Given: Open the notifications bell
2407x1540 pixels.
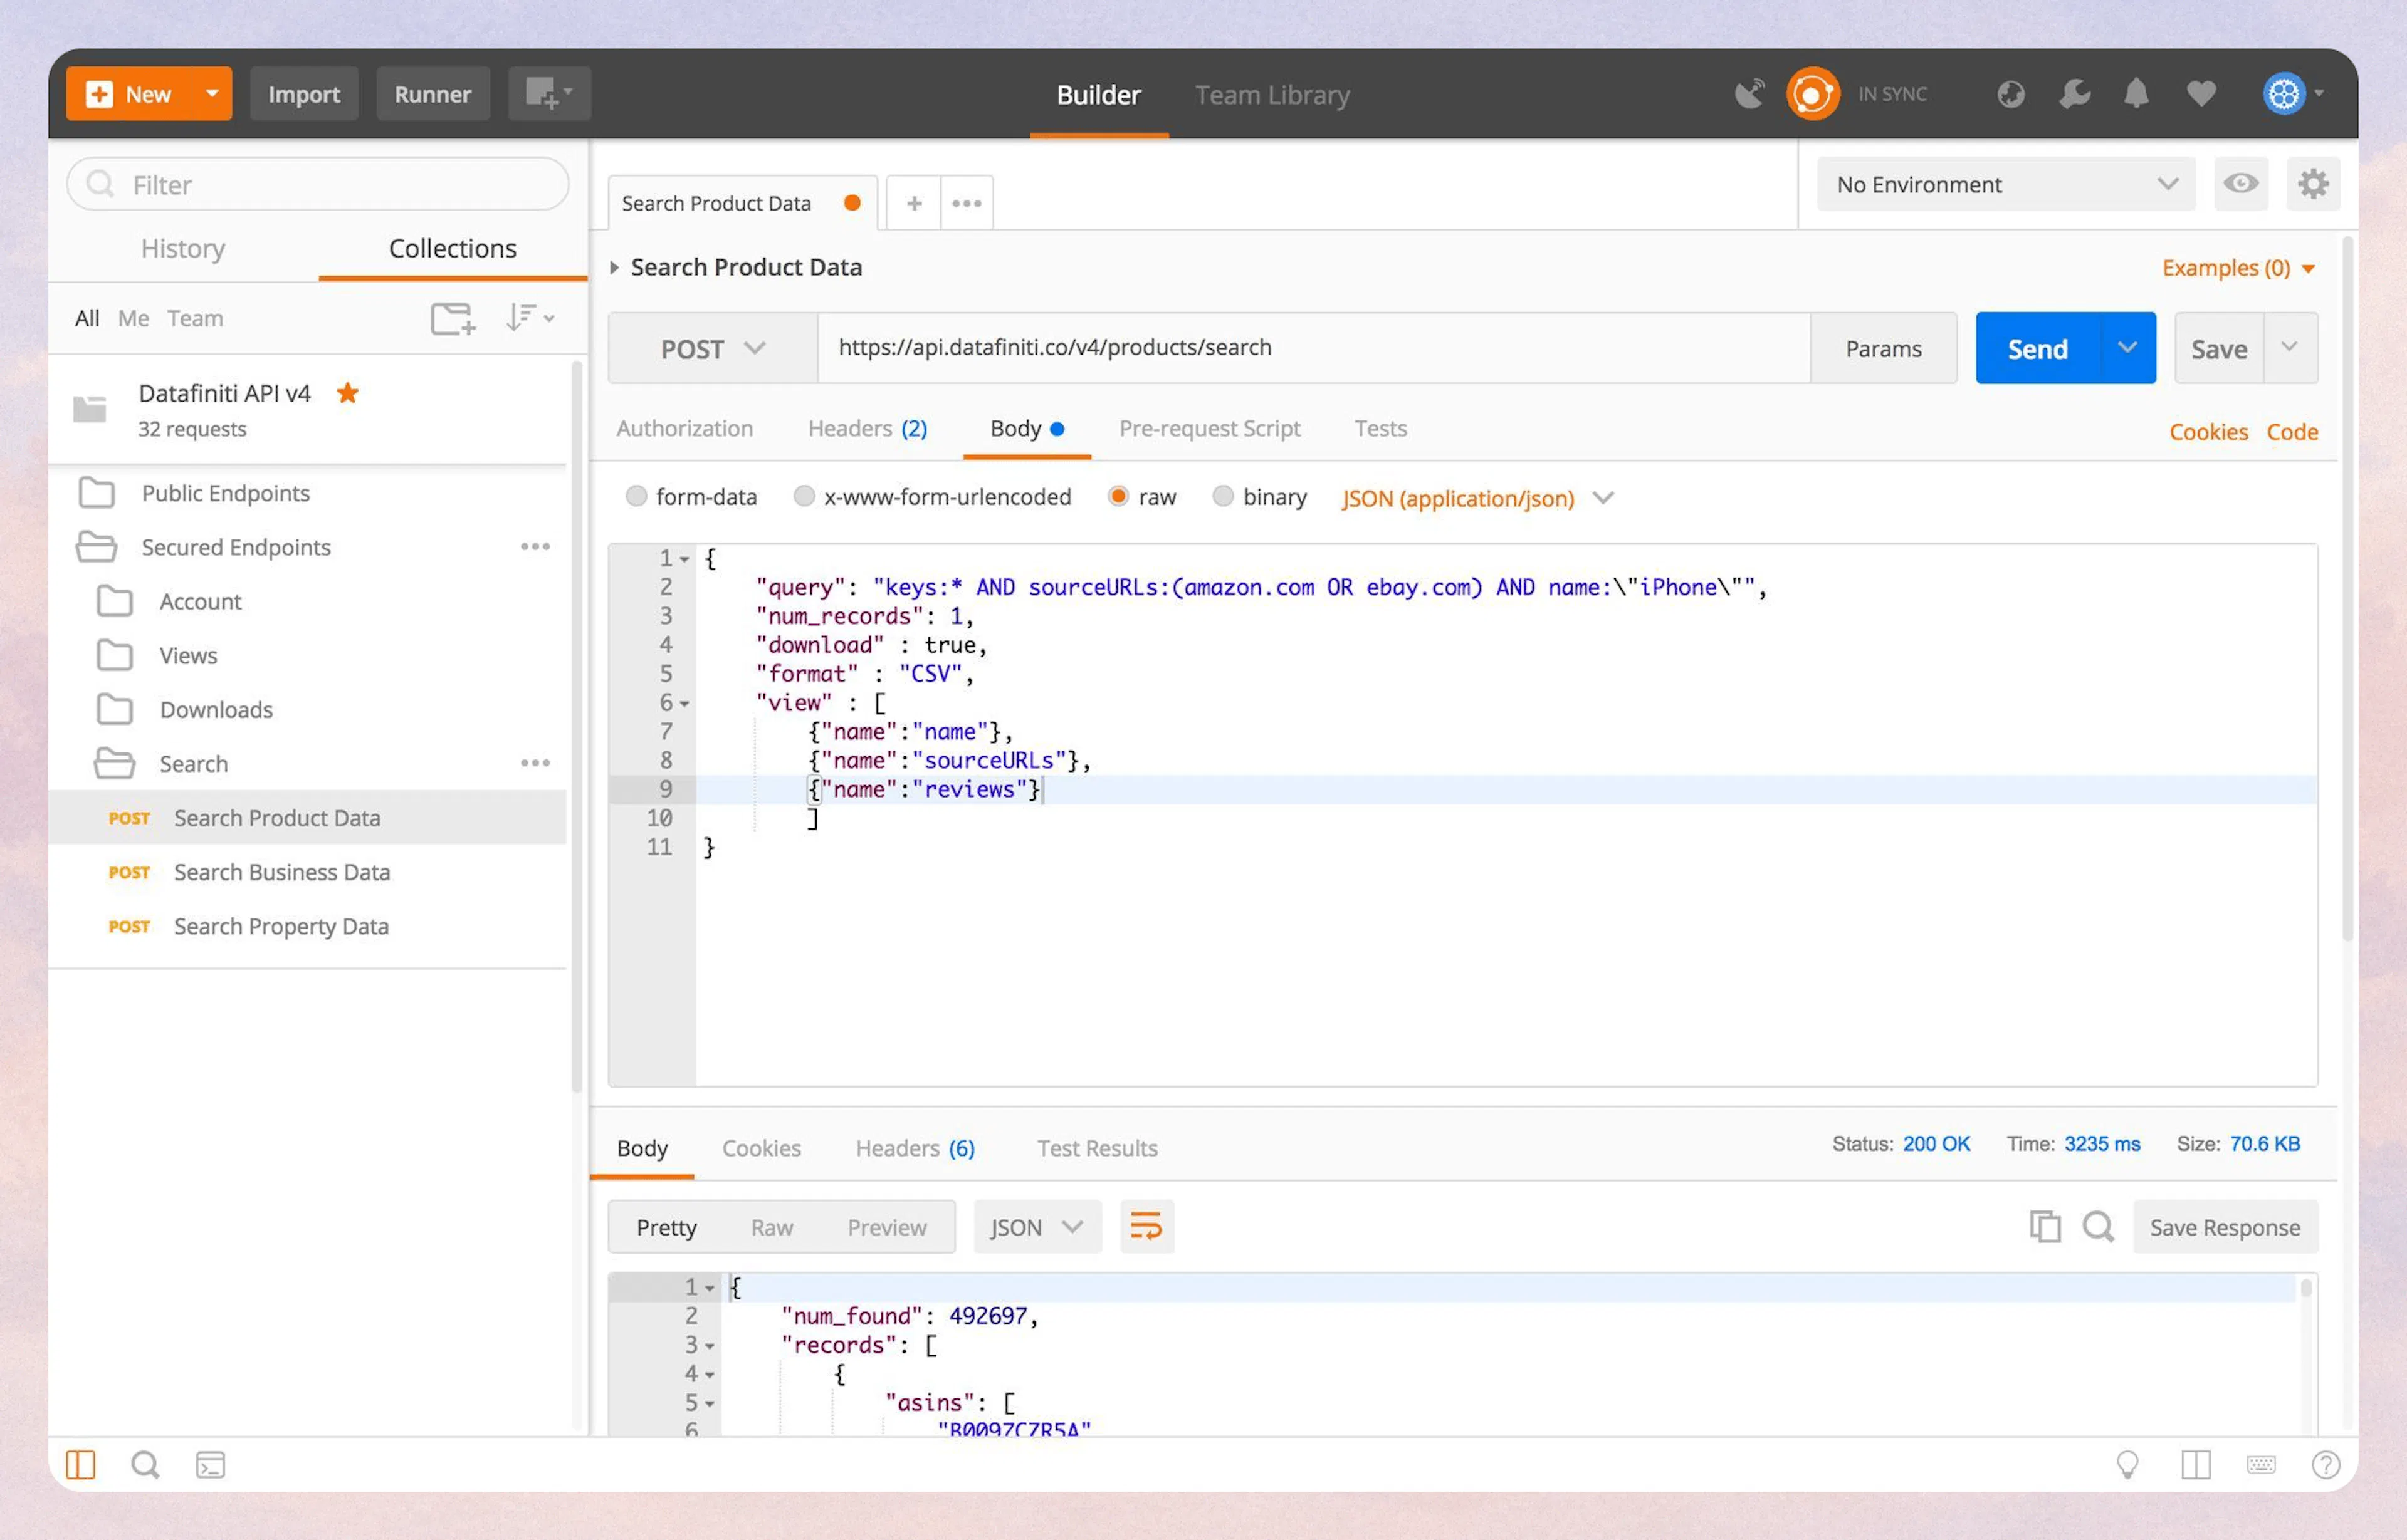Looking at the screenshot, I should point(2136,93).
